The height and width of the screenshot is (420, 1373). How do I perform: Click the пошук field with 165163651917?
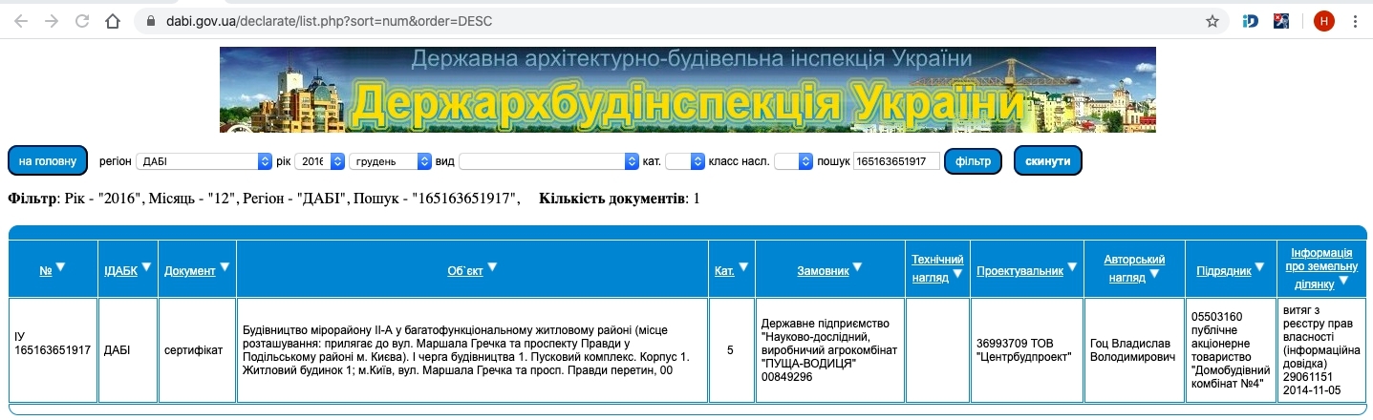[x=896, y=161]
